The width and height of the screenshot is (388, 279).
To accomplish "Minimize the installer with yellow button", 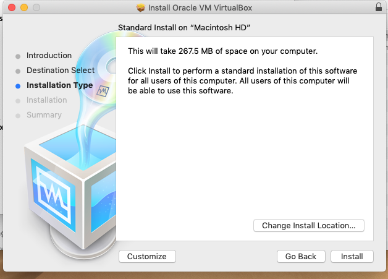I will click(24, 7).
